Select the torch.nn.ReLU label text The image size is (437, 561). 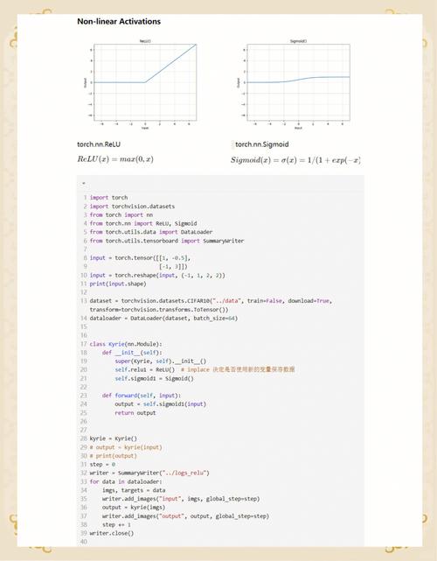coord(99,144)
